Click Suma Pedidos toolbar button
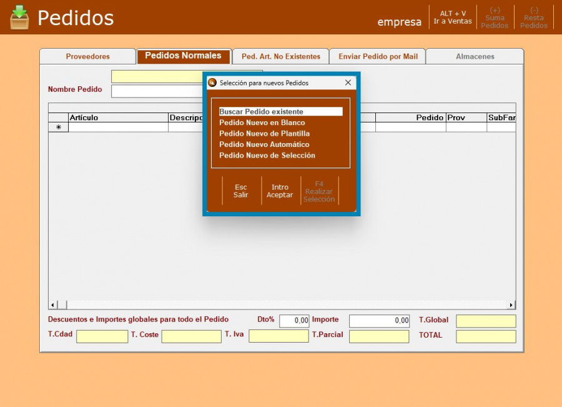The image size is (562, 407). pyautogui.click(x=495, y=18)
